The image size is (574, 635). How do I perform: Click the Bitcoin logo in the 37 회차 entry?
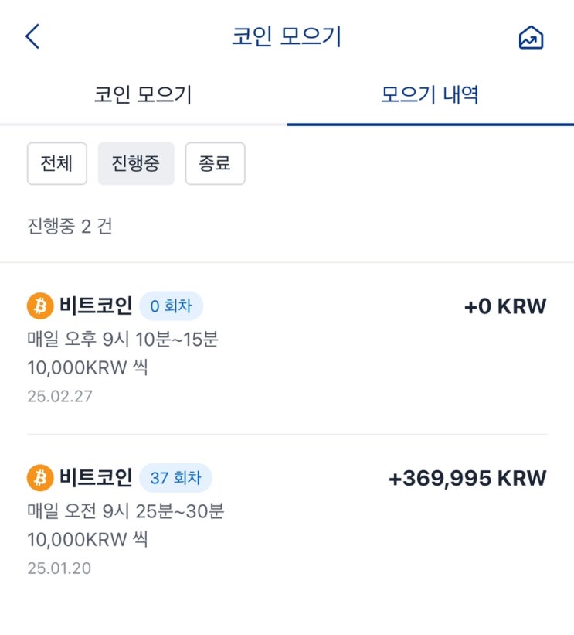click(x=39, y=478)
